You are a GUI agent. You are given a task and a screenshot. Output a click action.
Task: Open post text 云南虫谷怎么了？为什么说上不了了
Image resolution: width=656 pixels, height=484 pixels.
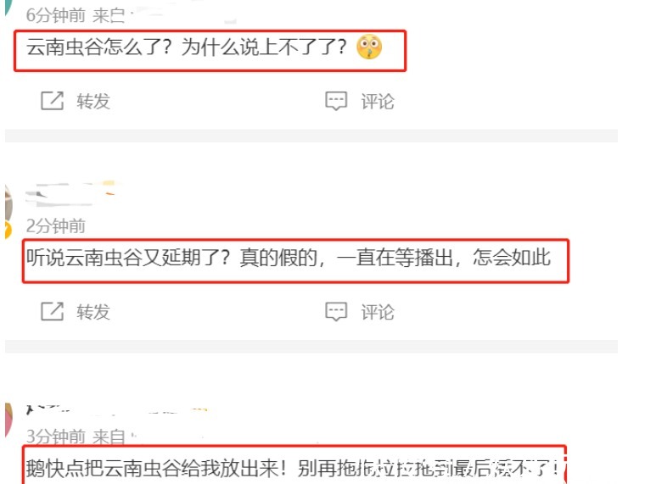click(186, 47)
